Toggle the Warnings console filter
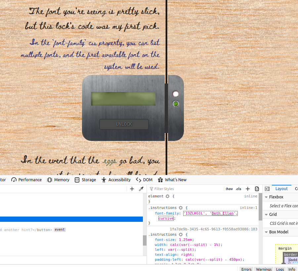Viewport: 298px width, 271px height. (264, 269)
